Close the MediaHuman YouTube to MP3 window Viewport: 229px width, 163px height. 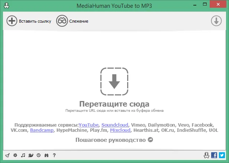pyautogui.click(x=218, y=4)
